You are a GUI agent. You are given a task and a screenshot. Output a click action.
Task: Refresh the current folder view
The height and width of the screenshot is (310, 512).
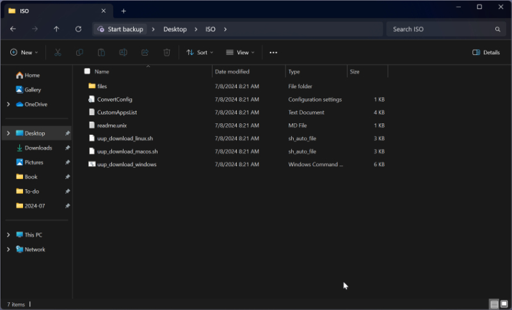78,29
